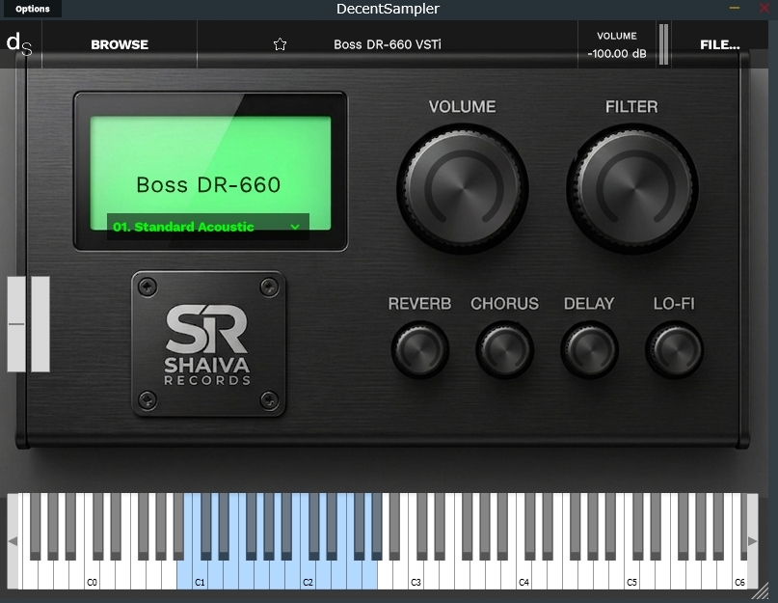Click the CHORUS knob
The height and width of the screenshot is (603, 778).
click(x=504, y=349)
